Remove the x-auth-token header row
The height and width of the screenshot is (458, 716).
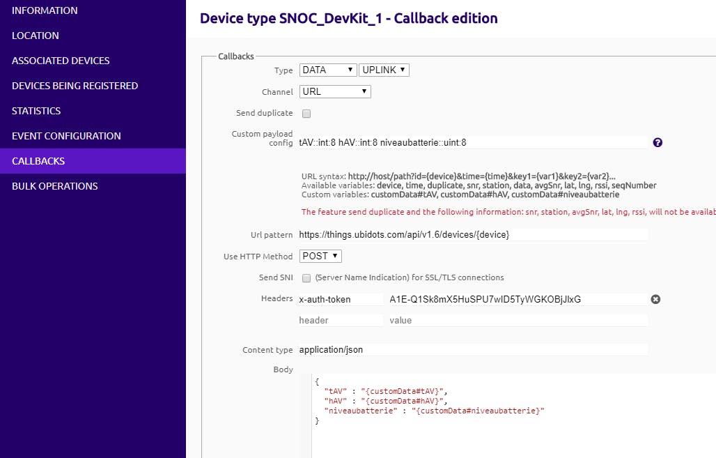point(655,299)
